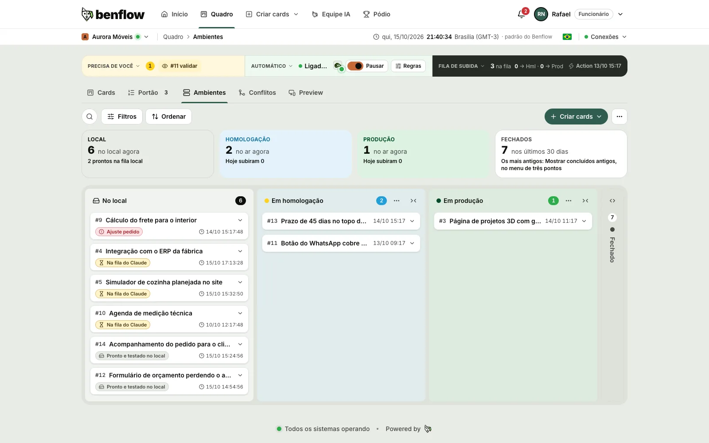Expand card #9 Cálculo do frete
Image resolution: width=709 pixels, height=443 pixels.
[240, 220]
